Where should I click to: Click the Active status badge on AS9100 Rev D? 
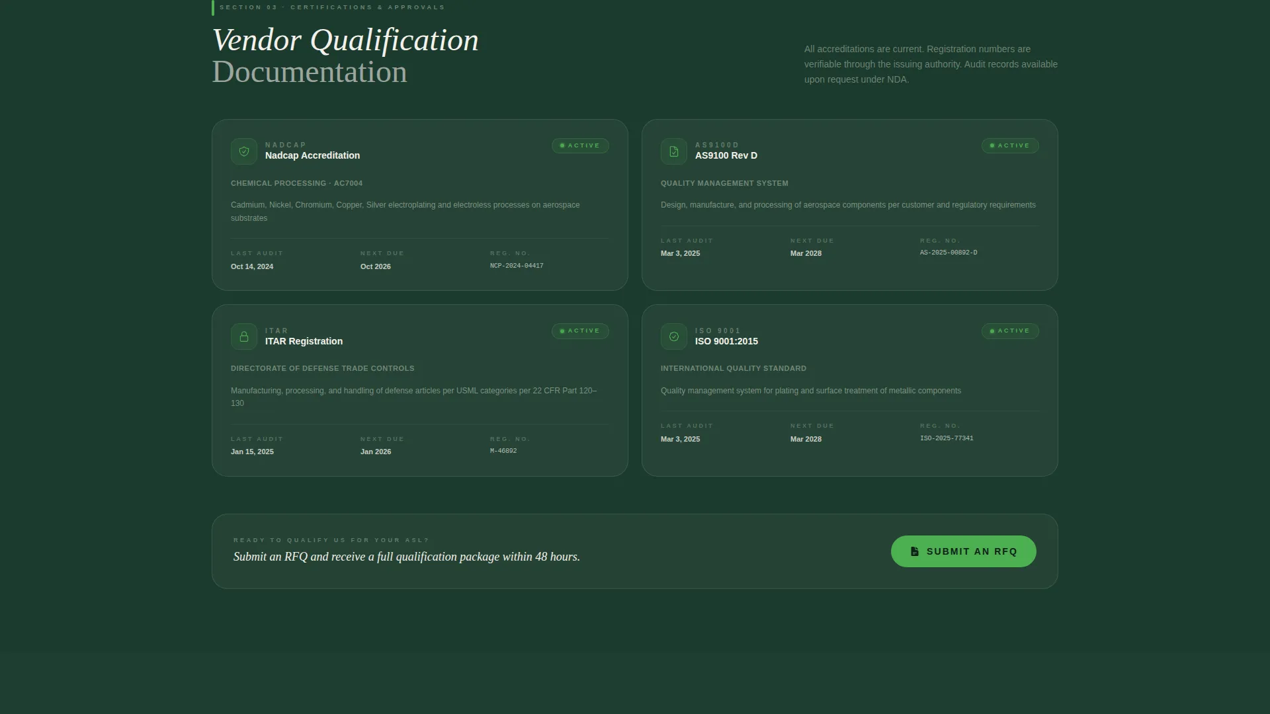pos(1010,145)
